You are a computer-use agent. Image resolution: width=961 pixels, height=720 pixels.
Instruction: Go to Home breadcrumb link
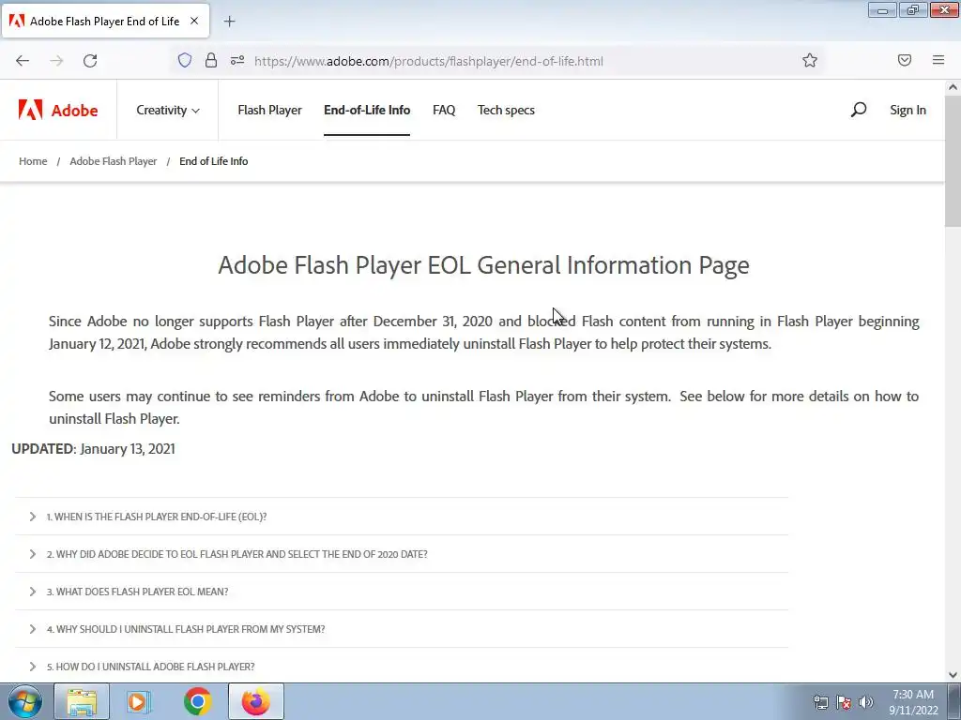click(33, 161)
